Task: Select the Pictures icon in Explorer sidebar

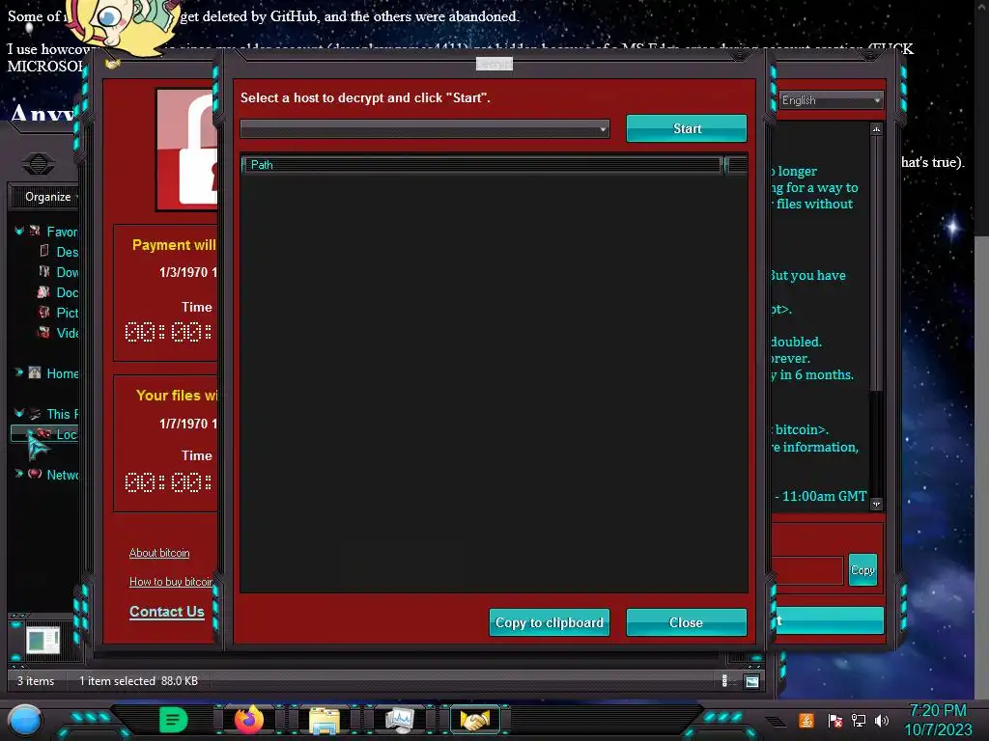Action: click(43, 312)
